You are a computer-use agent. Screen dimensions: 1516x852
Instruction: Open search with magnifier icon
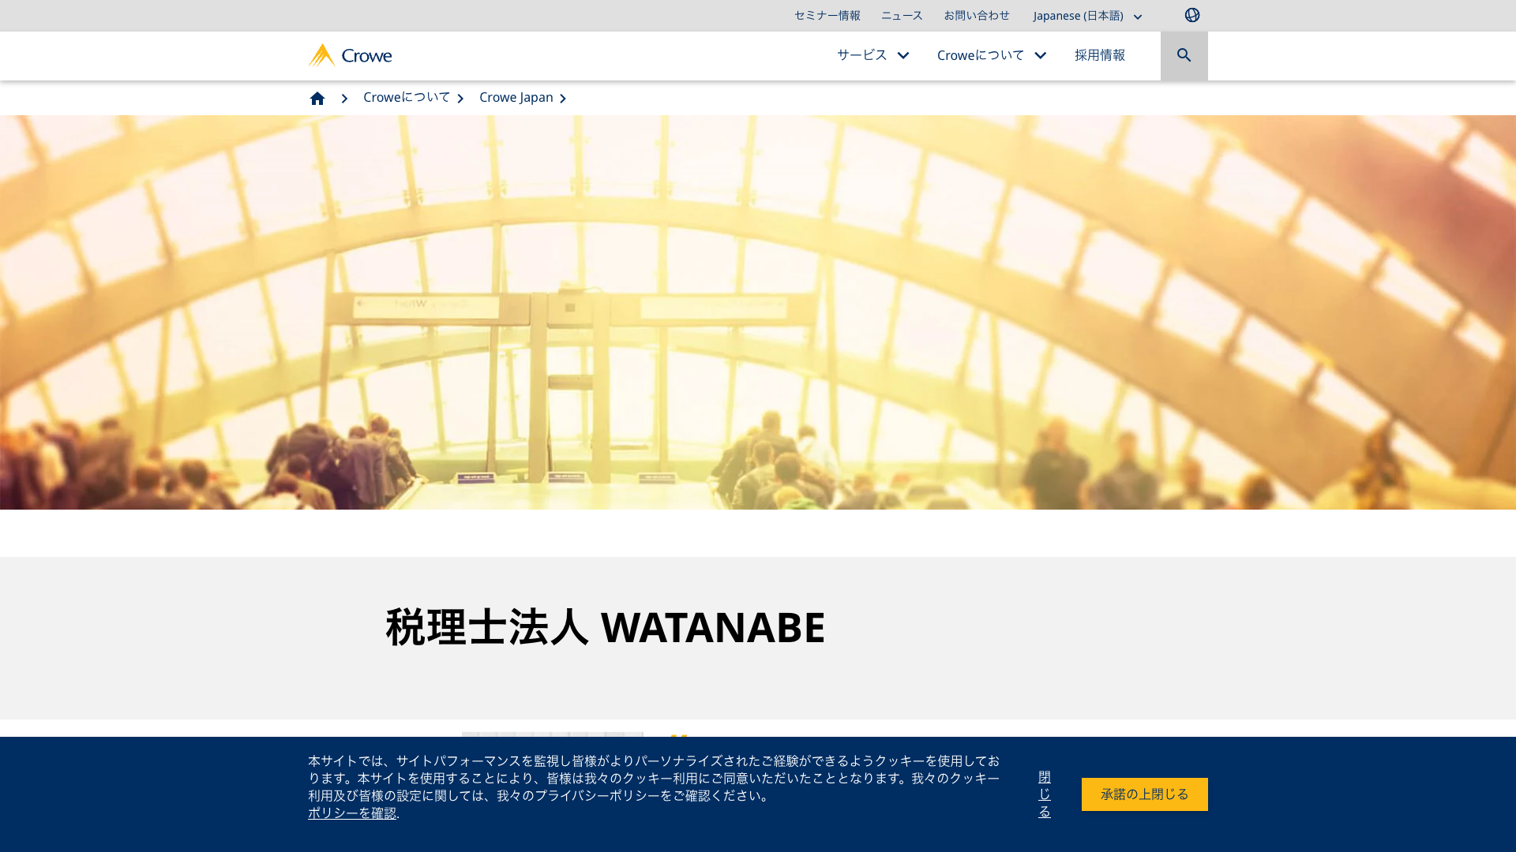[x=1184, y=55]
